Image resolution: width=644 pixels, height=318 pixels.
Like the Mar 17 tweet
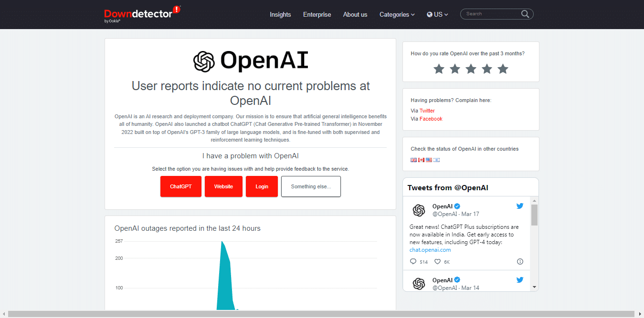(437, 262)
